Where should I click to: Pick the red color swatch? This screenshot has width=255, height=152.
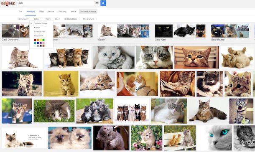[35, 40]
